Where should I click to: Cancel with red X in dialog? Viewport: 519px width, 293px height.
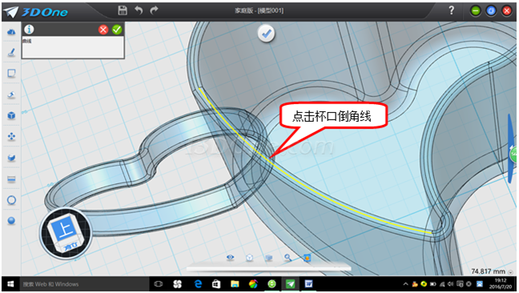pos(103,30)
